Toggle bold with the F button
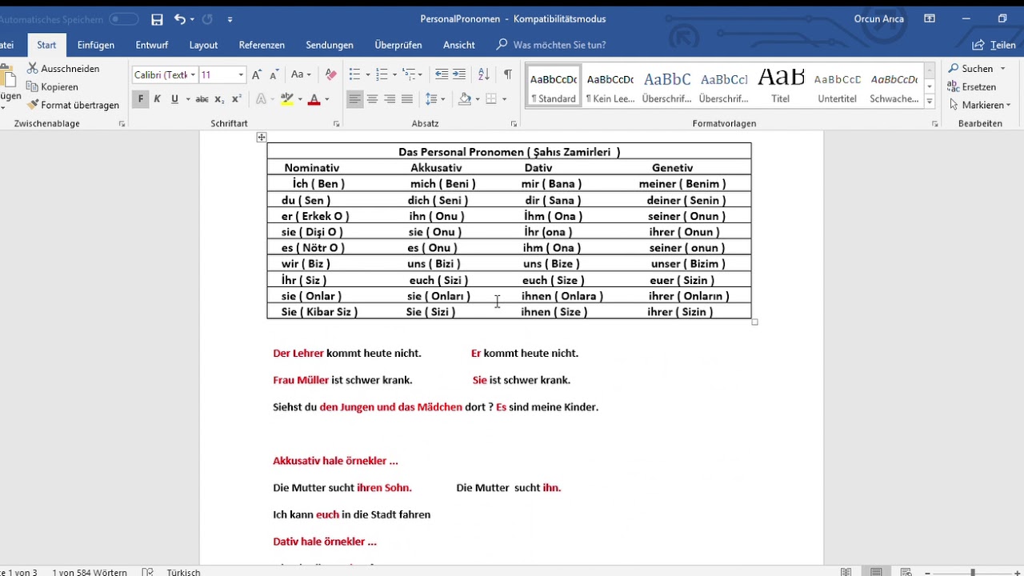This screenshot has height=576, width=1024. point(141,99)
